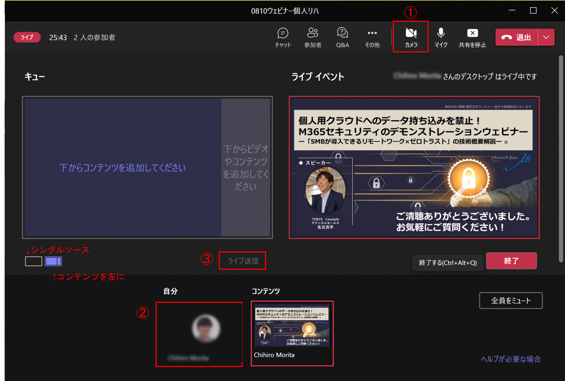Show the participants list icon

point(313,37)
